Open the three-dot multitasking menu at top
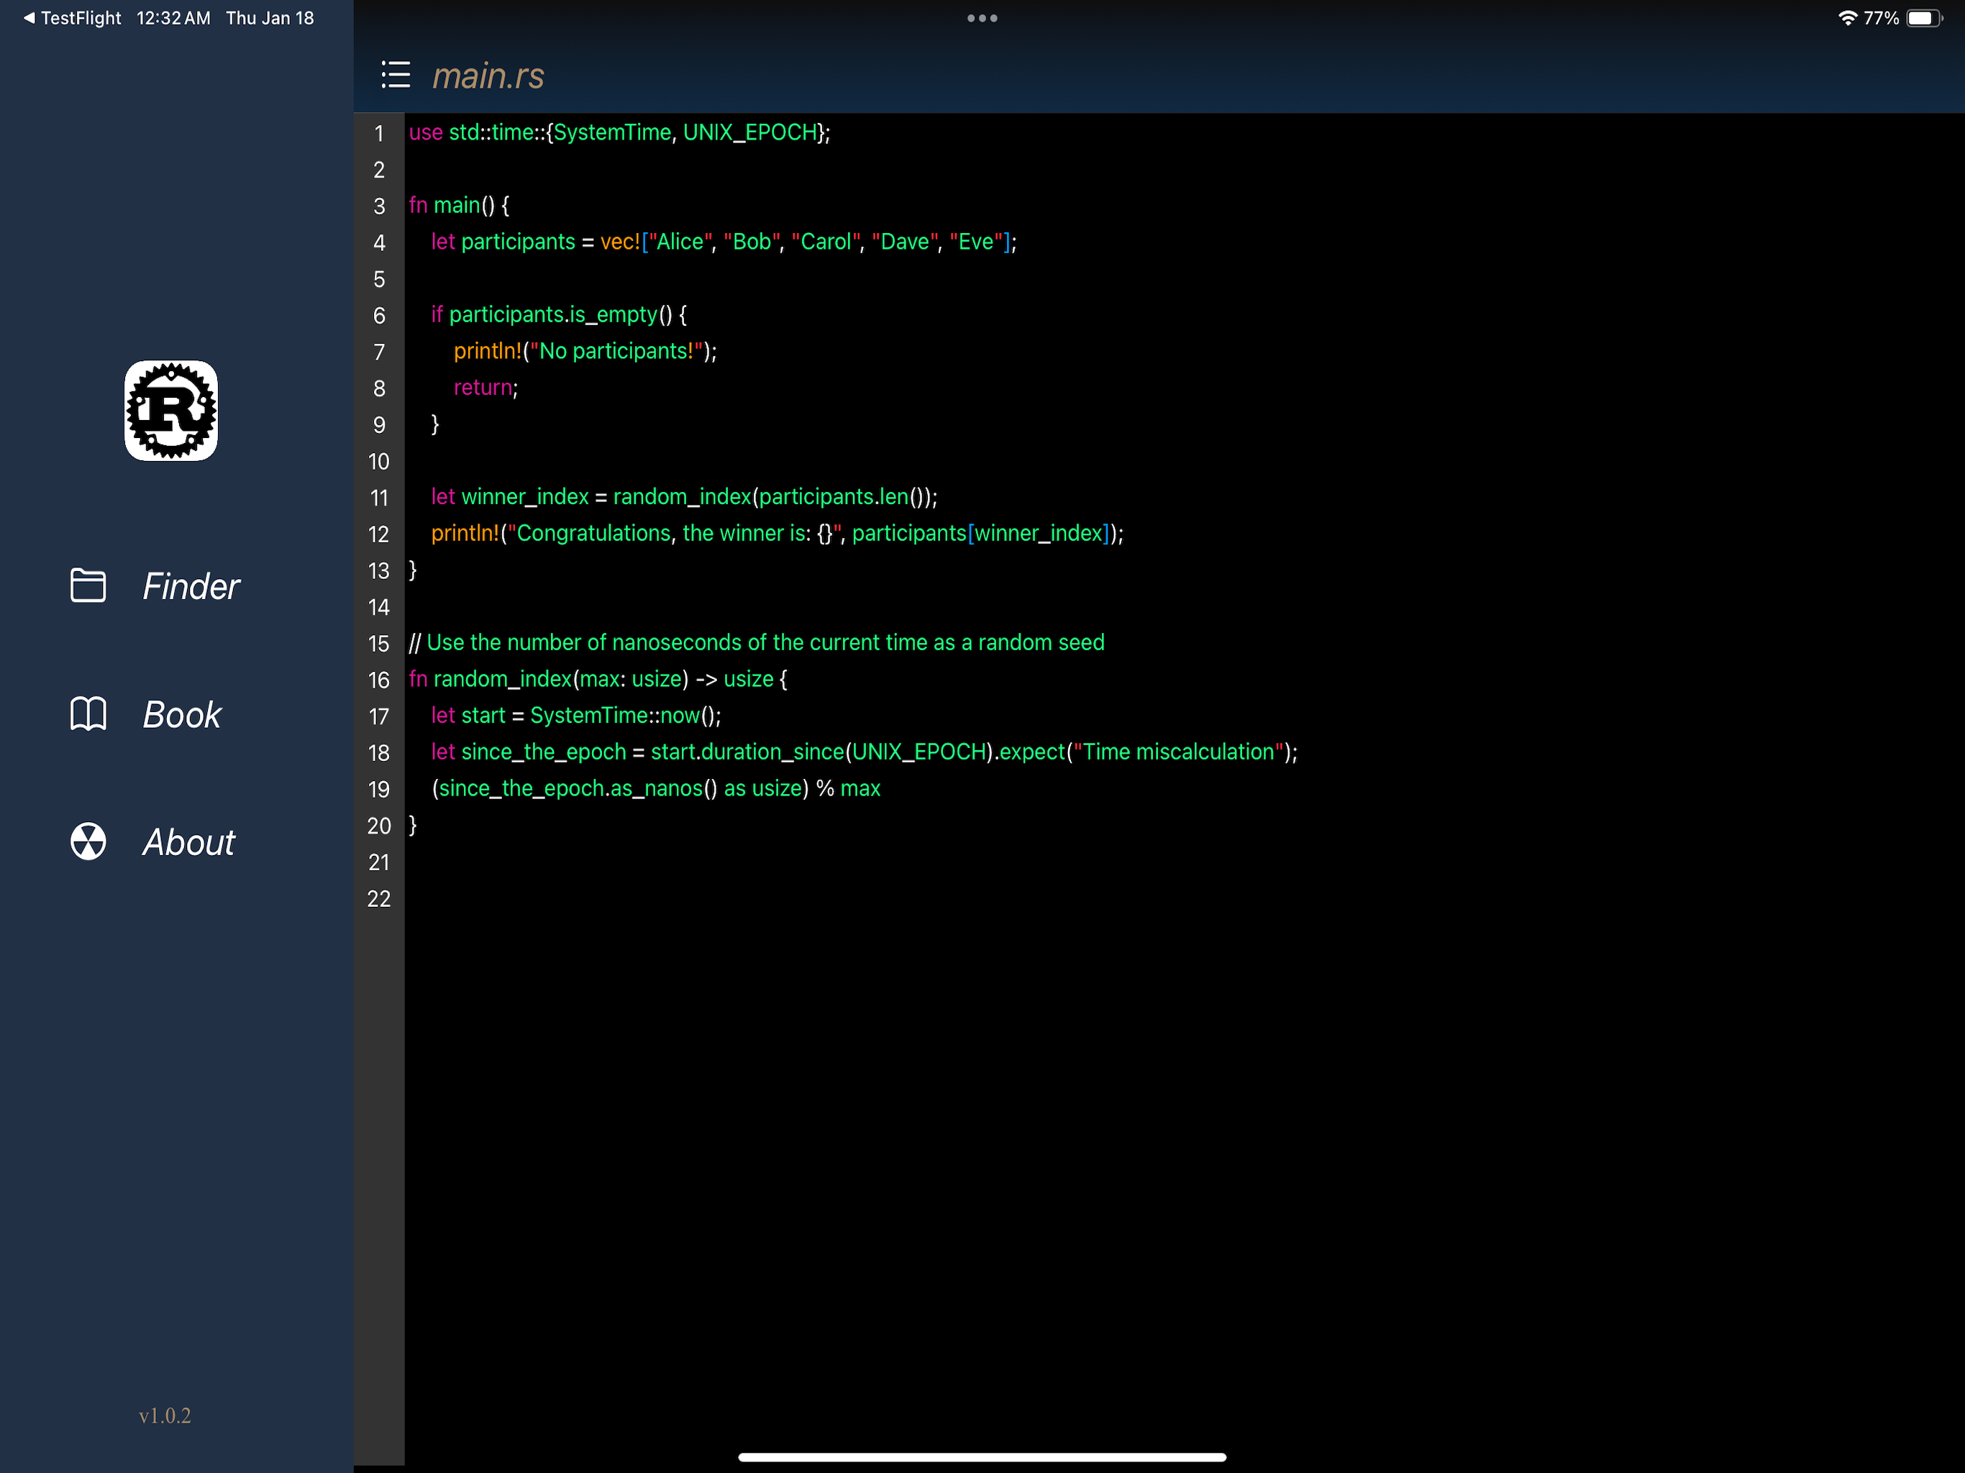This screenshot has height=1473, width=1965. 982,18
